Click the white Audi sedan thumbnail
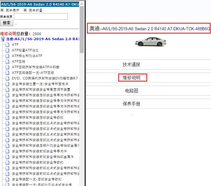The width and height of the screenshot is (211, 186). (151, 42)
